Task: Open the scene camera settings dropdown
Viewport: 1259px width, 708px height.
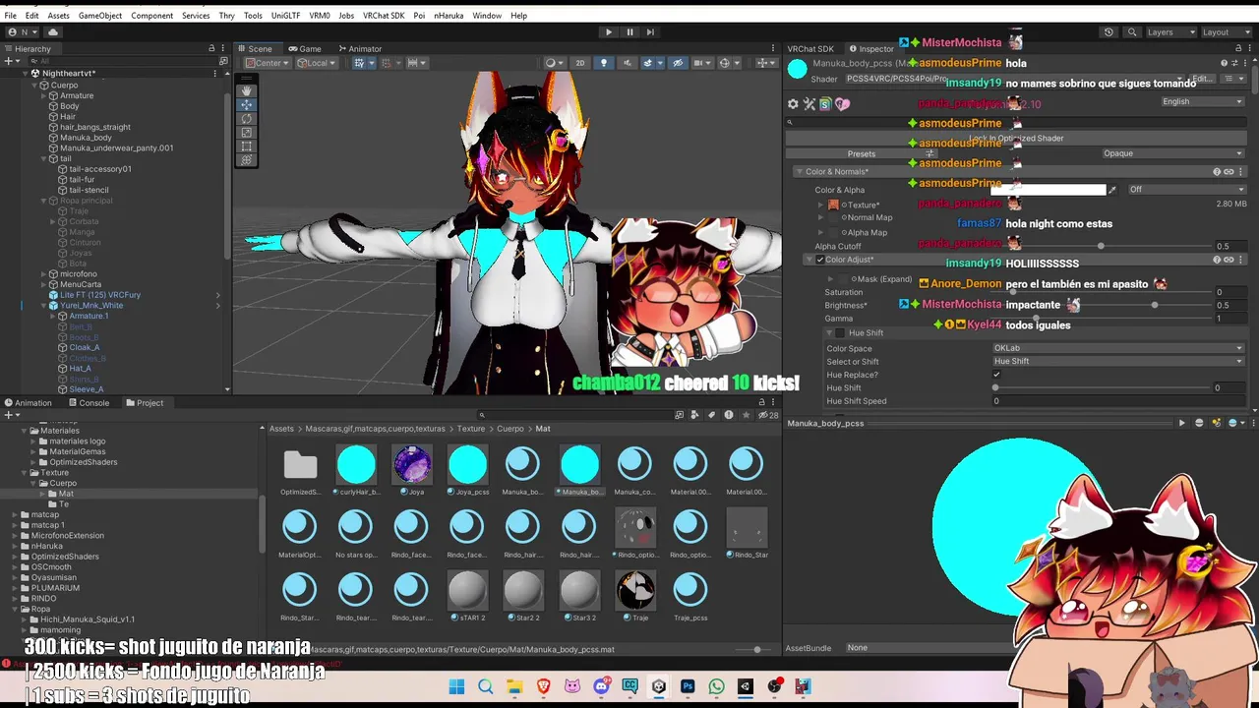Action: (x=703, y=63)
